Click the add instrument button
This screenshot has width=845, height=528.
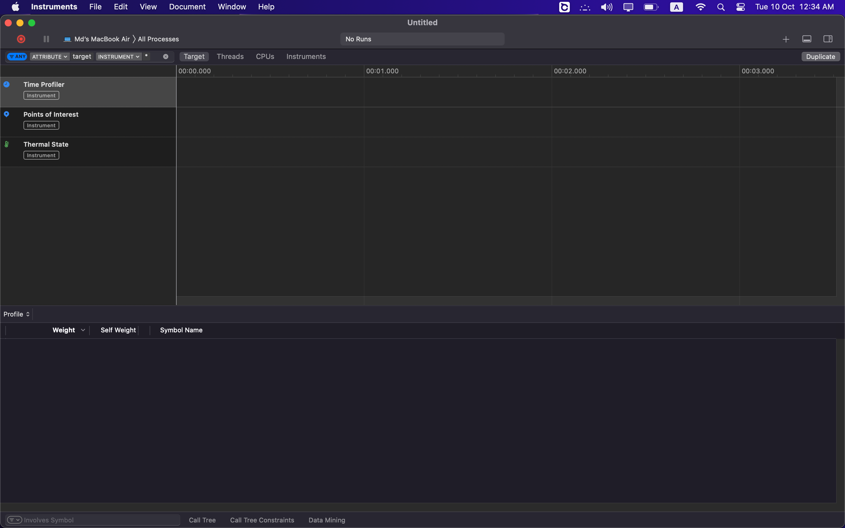pos(785,39)
